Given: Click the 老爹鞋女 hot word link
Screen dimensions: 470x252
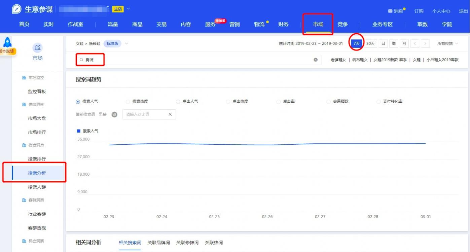Looking at the screenshot, I should [x=338, y=60].
